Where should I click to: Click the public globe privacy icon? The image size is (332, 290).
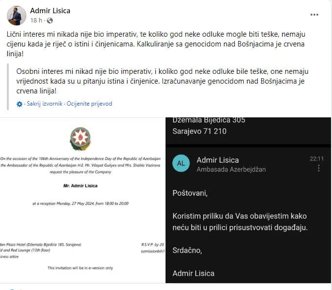[x=50, y=21]
